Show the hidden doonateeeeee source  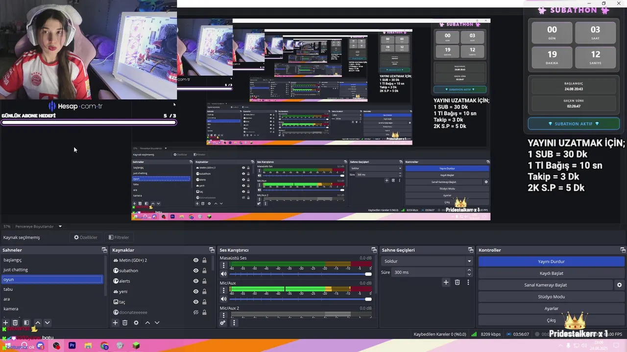pos(196,312)
